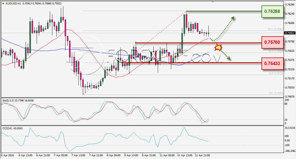The height and width of the screenshot is (159, 296).
Task: Click the 0.76390 price axis value
Action: click(290, 4)
